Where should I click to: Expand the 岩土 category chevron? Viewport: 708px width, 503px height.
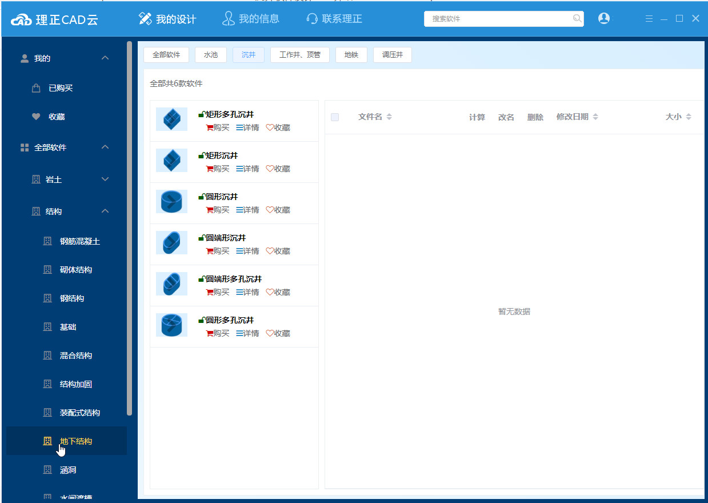(x=105, y=179)
